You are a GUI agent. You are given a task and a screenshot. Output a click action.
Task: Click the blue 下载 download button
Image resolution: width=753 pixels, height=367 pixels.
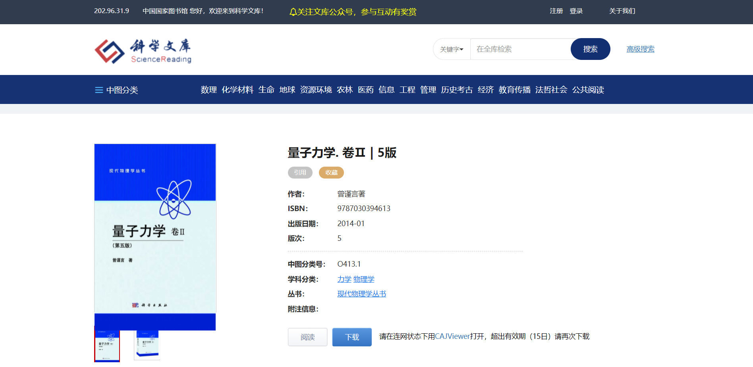coord(352,337)
